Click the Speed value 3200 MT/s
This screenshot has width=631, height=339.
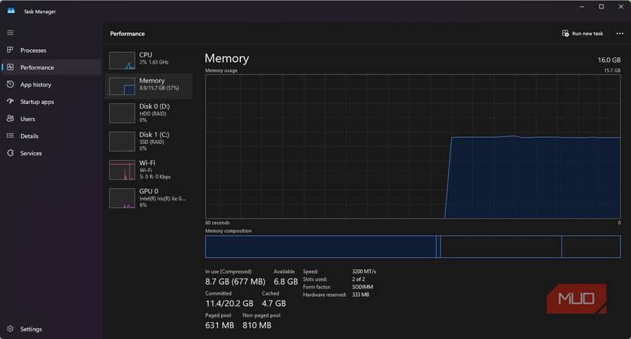[364, 272]
